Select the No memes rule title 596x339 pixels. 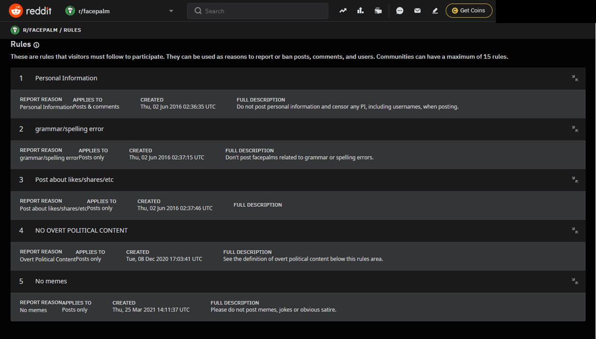[x=51, y=281]
